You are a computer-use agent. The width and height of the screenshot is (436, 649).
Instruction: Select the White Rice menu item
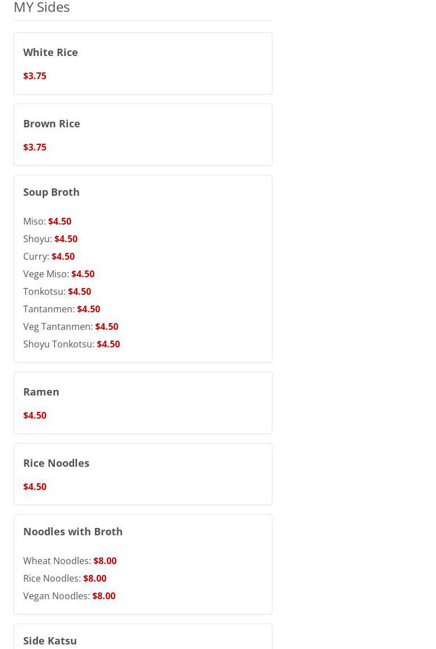[50, 52]
